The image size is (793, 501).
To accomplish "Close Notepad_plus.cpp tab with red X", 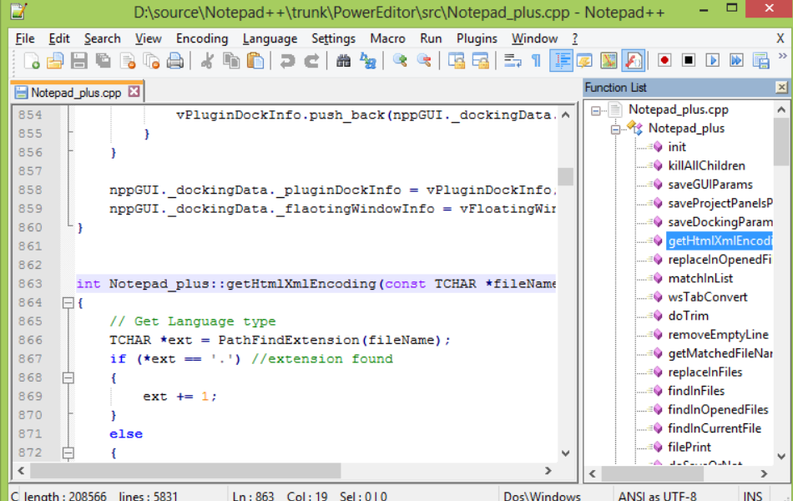I will 134,92.
